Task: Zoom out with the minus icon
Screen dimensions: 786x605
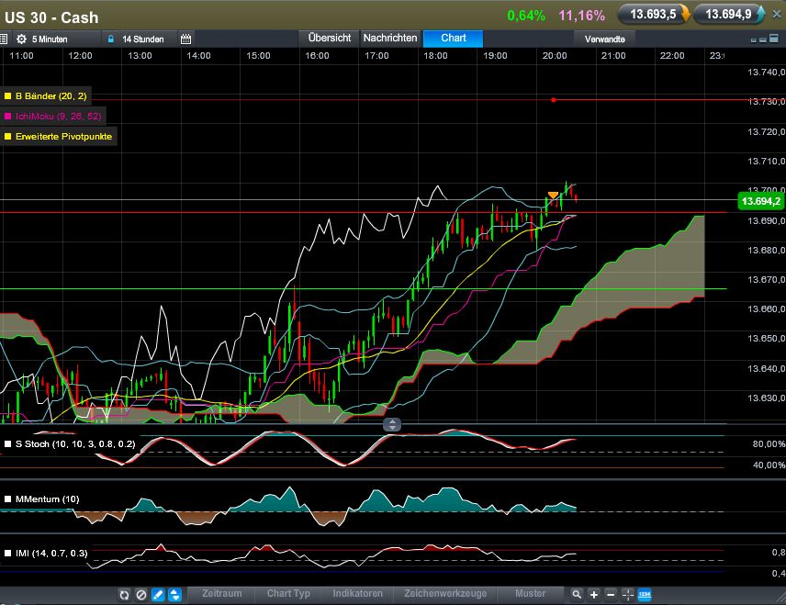Action: [x=611, y=595]
